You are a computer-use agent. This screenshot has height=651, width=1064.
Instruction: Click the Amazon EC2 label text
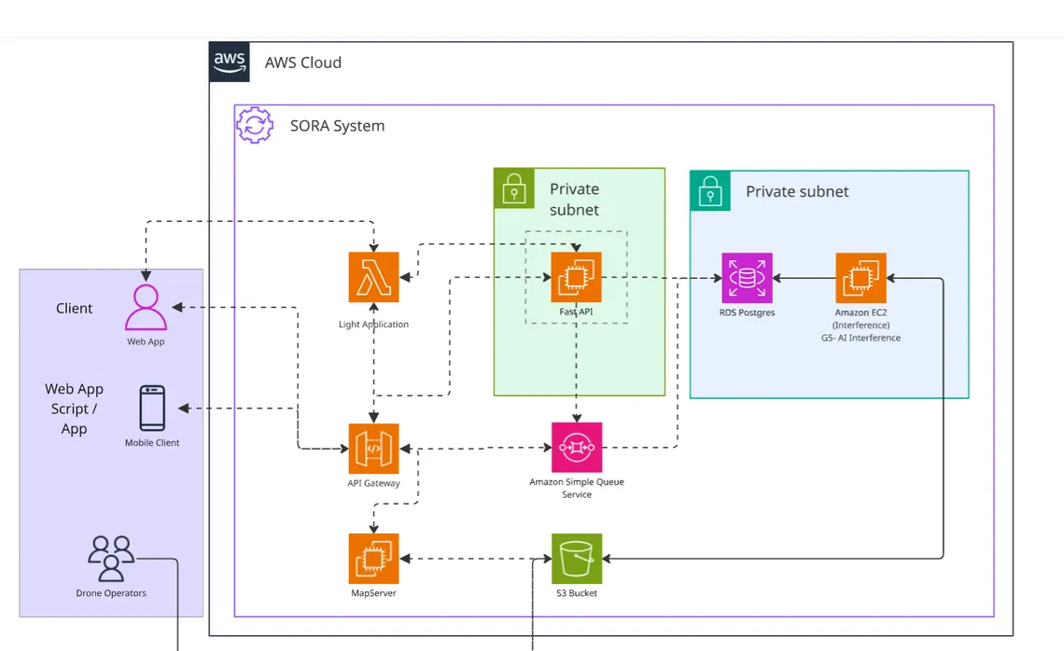pos(861,312)
